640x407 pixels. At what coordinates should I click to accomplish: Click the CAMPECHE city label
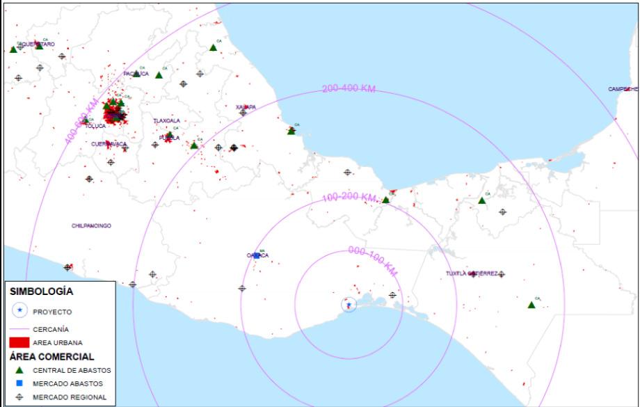tap(622, 89)
